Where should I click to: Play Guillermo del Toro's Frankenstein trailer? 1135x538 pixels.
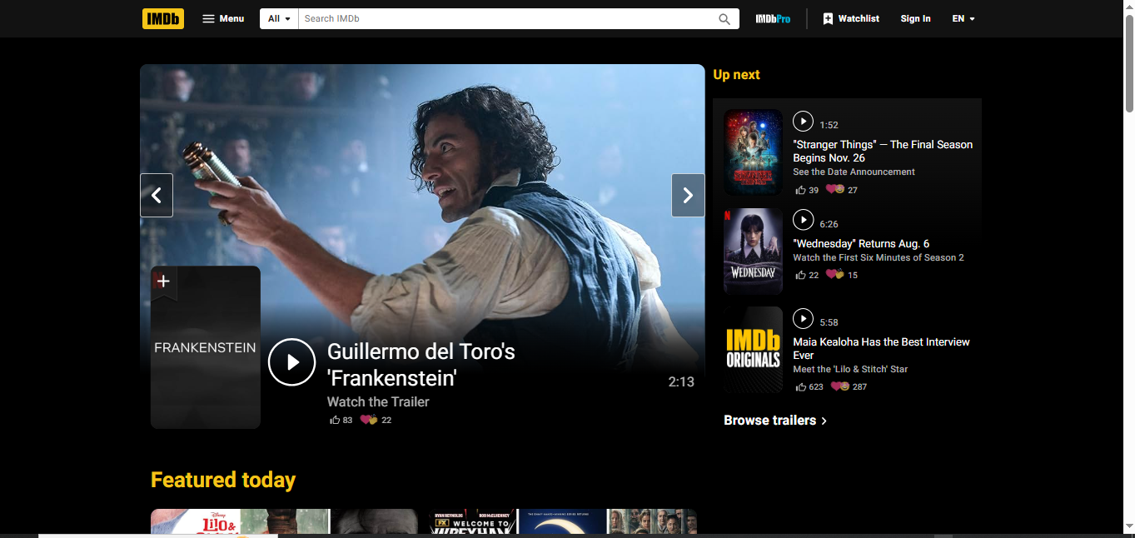(291, 362)
